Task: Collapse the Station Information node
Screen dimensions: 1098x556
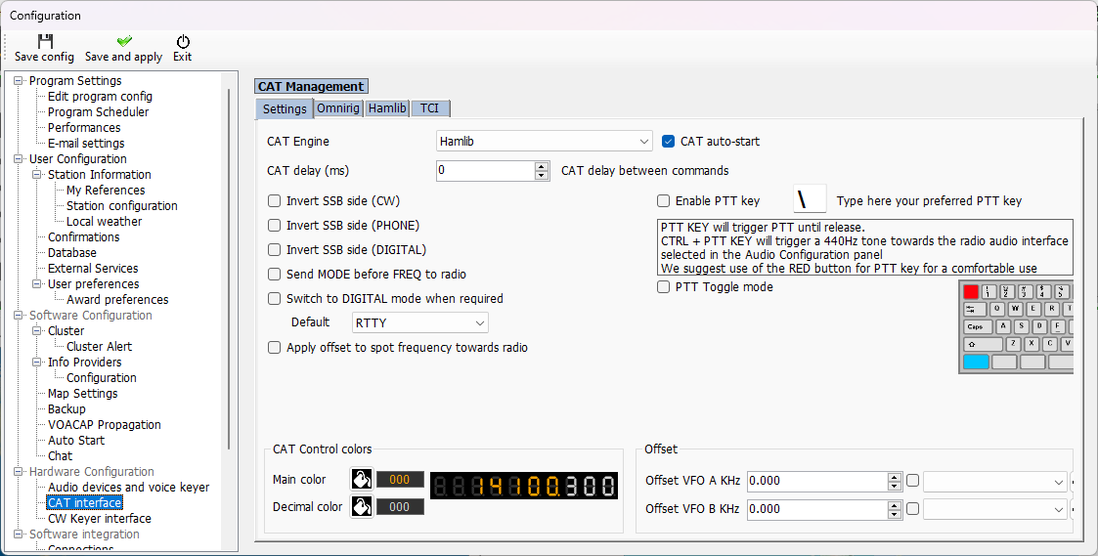Action: (37, 175)
